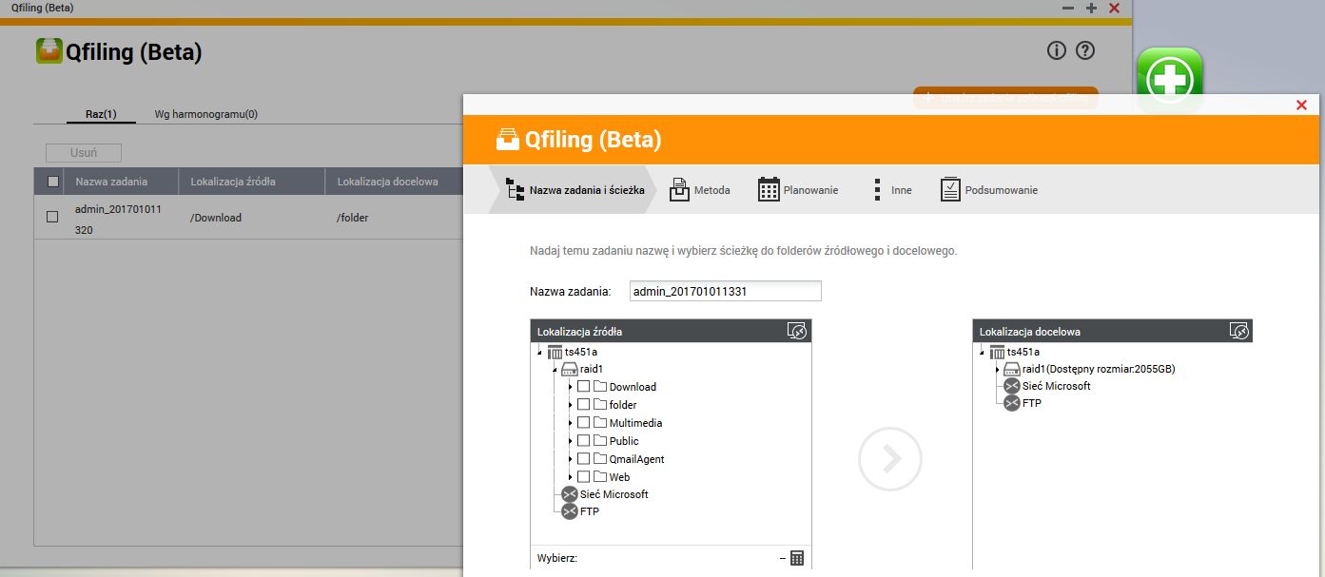Expand the folder node in the source tree
The height and width of the screenshot is (577, 1325).
pyautogui.click(x=570, y=405)
